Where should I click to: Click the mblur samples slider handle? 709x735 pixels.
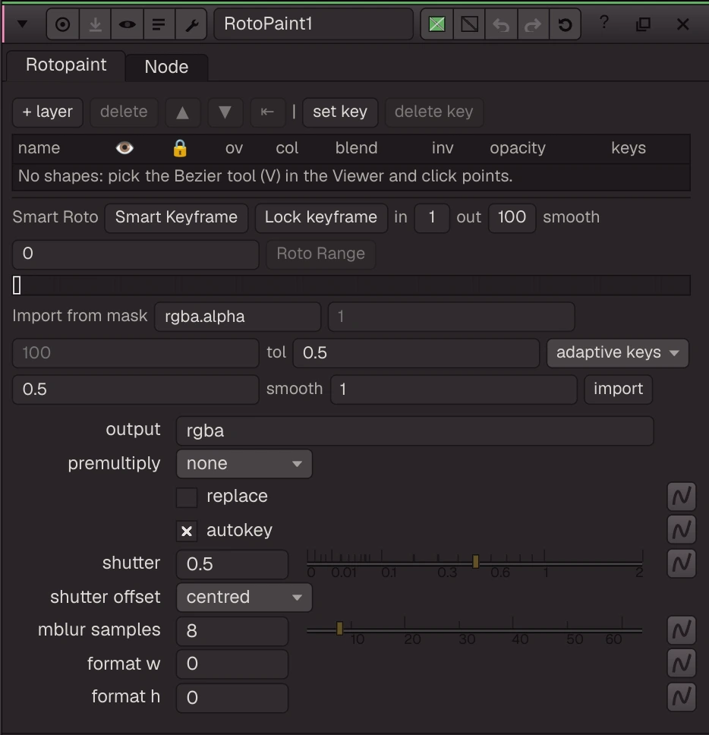pos(340,628)
